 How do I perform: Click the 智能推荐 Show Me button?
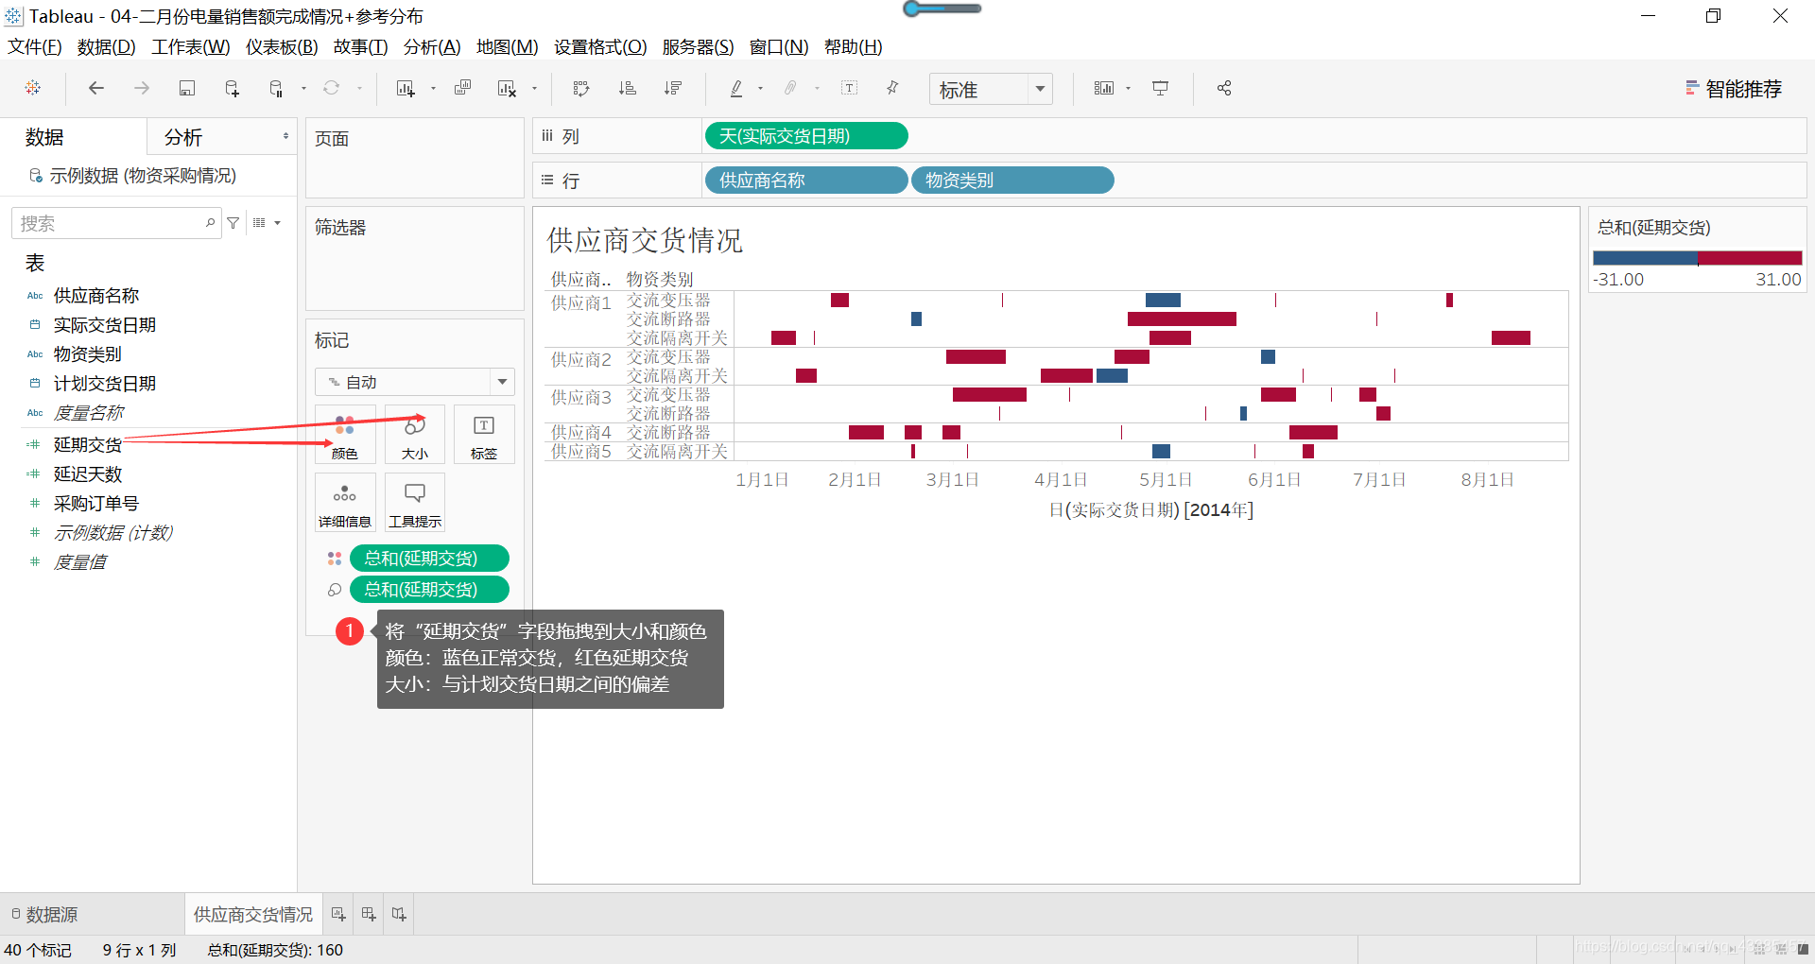(x=1735, y=89)
